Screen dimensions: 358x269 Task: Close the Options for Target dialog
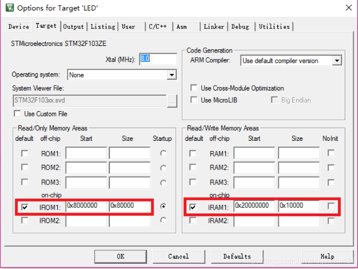point(348,8)
